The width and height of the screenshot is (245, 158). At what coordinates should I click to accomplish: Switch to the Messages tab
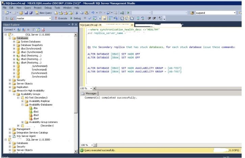[90, 93]
